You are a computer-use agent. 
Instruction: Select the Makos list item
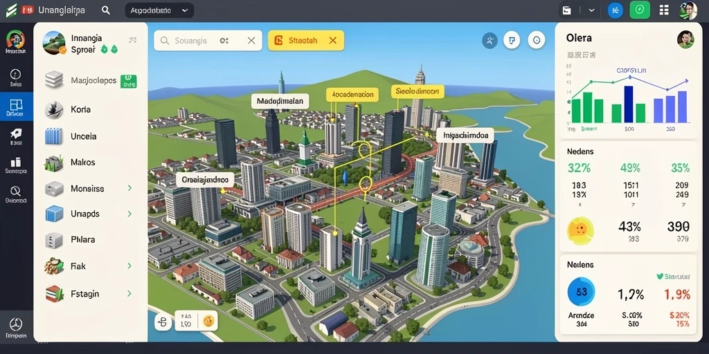tap(91, 162)
